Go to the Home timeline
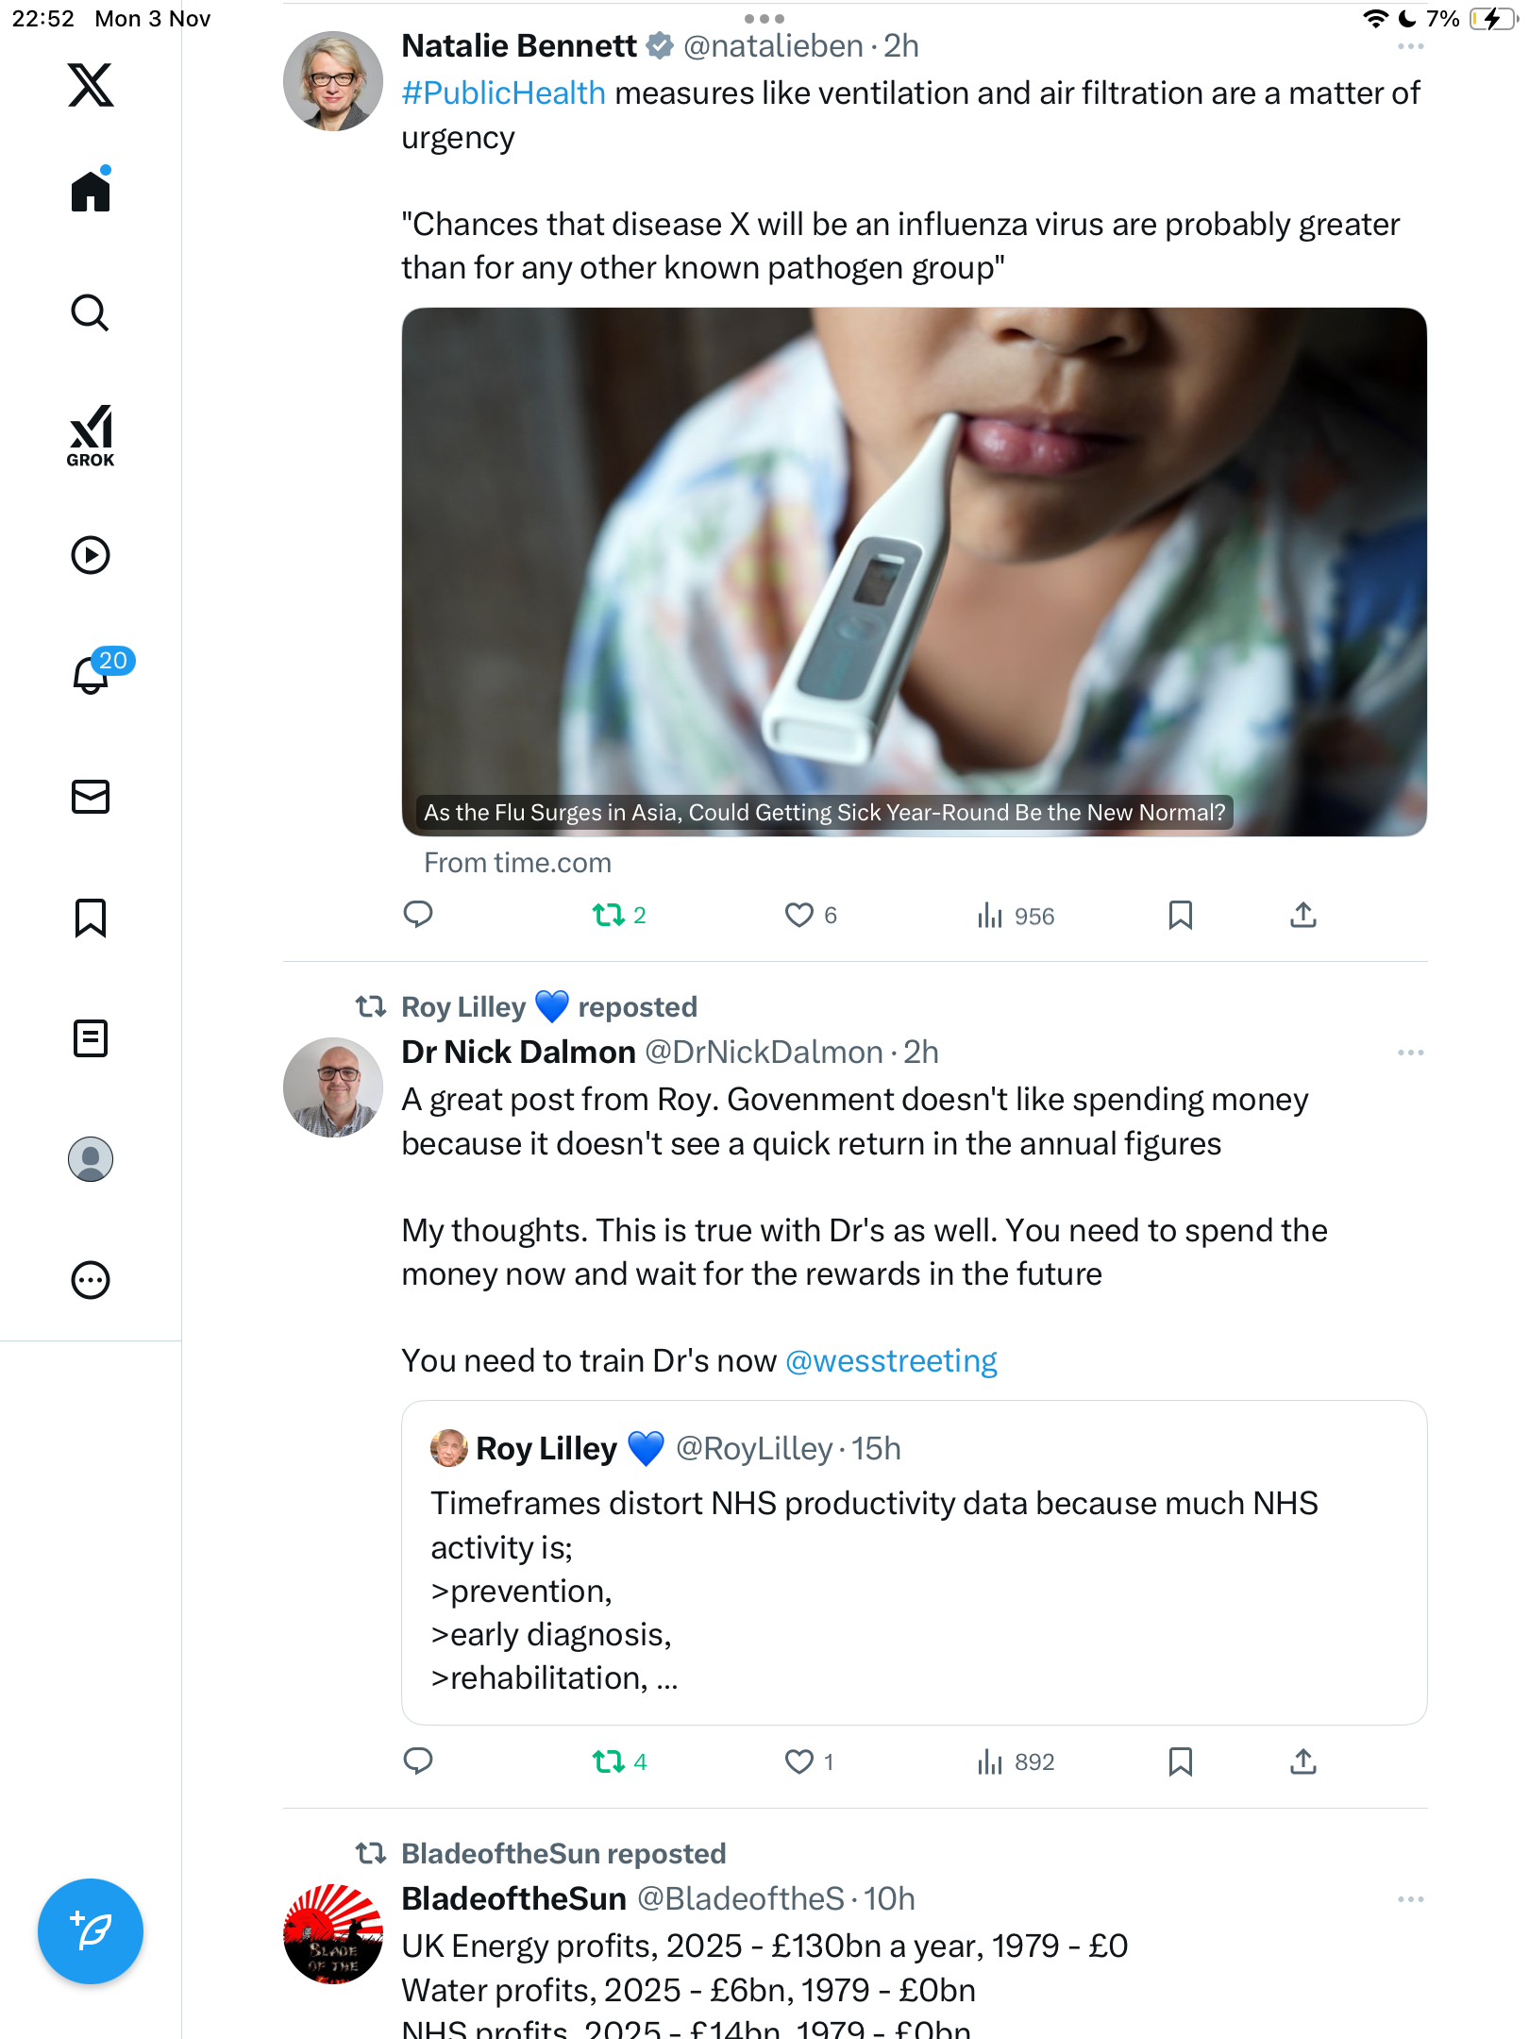The width and height of the screenshot is (1529, 2039). click(91, 192)
